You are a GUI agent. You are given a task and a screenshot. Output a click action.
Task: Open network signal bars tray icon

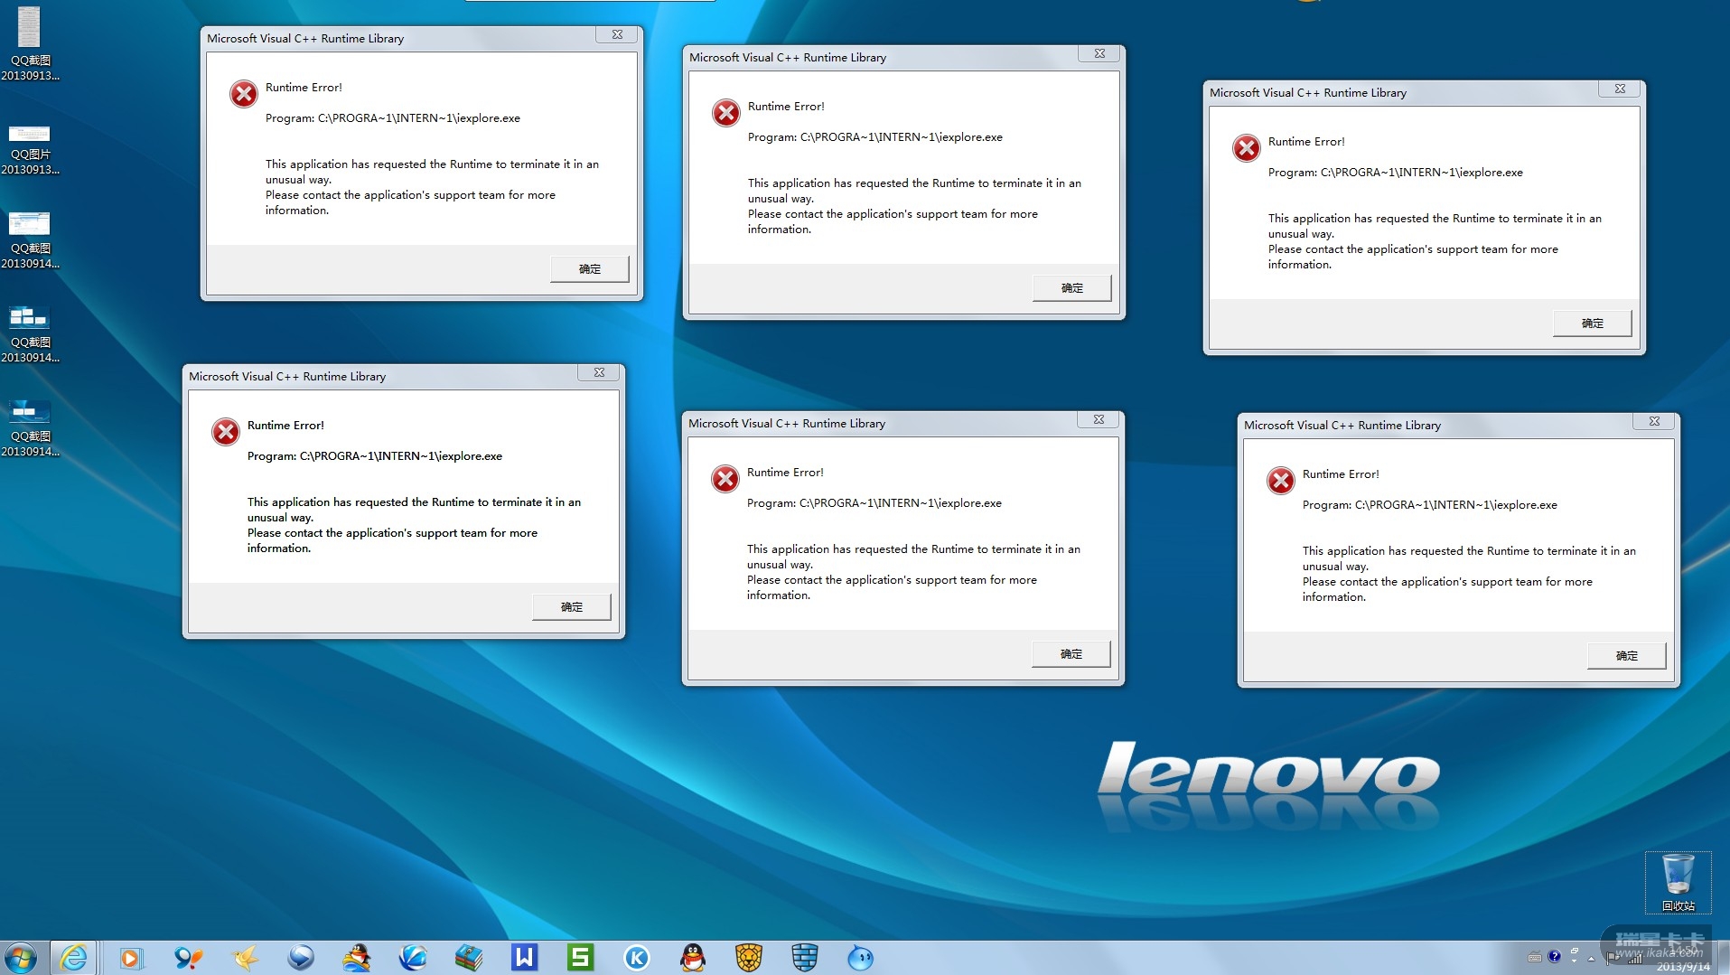(x=1634, y=959)
